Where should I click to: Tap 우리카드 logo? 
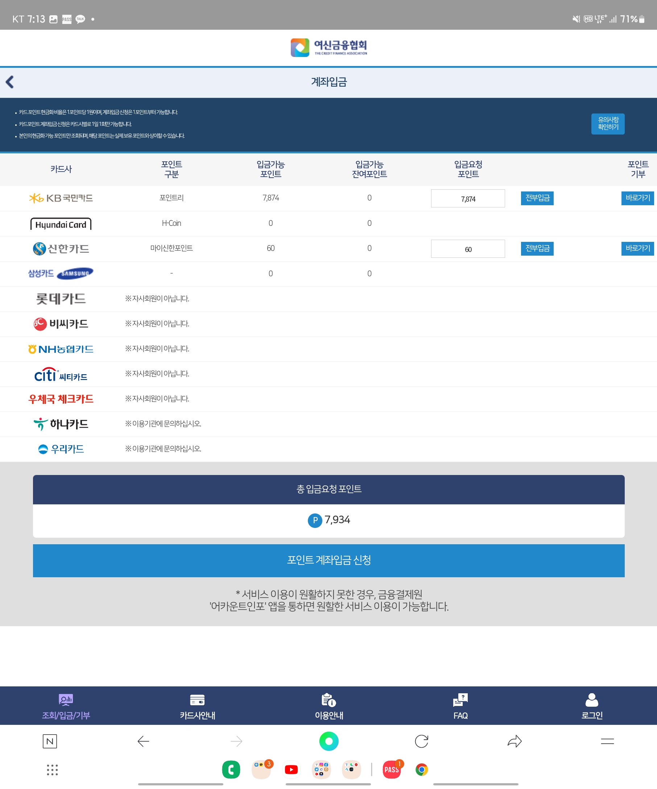pos(61,449)
